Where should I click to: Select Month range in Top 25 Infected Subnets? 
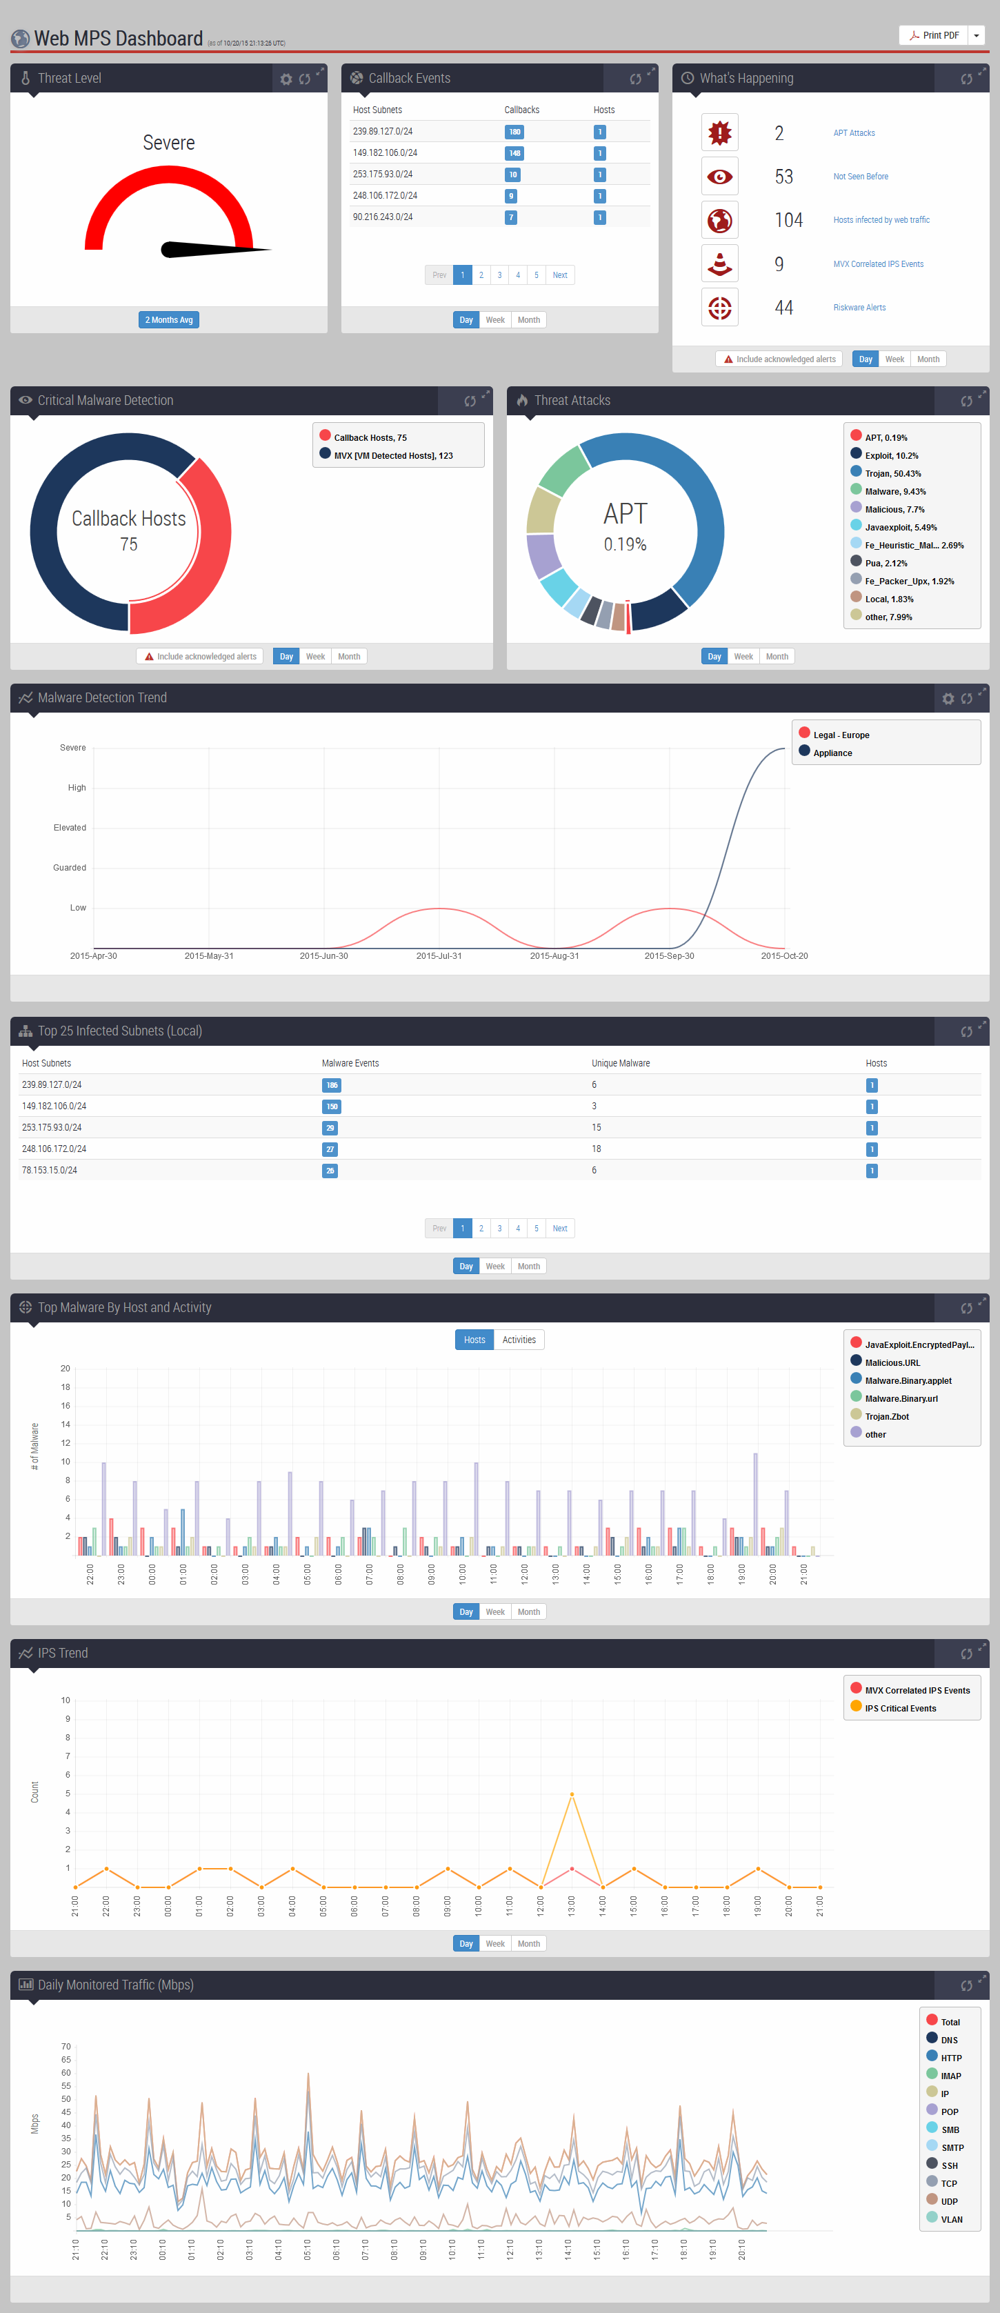[529, 1266]
